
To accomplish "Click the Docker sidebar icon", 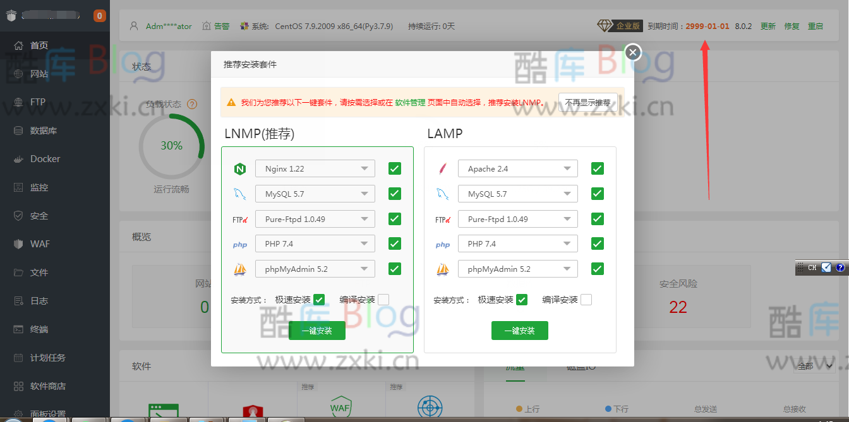I will (38, 158).
